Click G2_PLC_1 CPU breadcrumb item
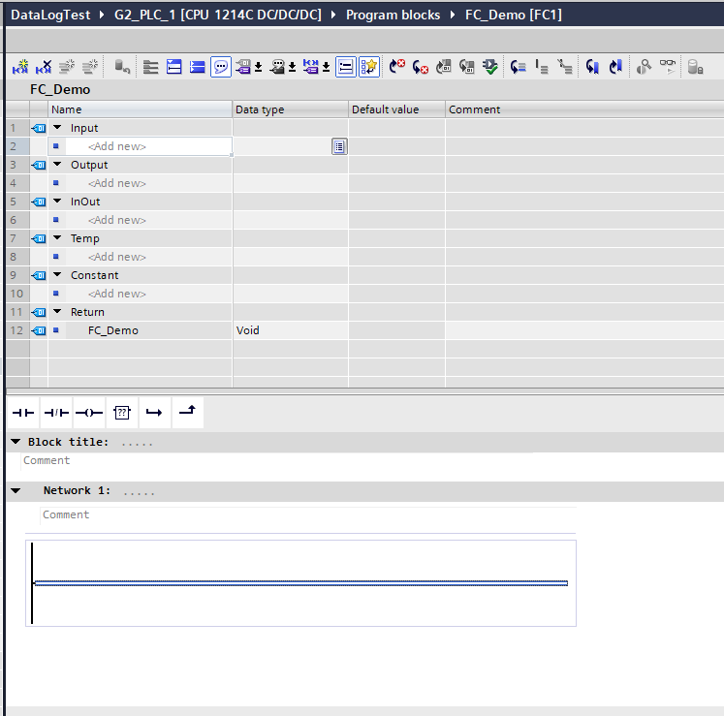Viewport: 724px width, 716px height. click(218, 15)
